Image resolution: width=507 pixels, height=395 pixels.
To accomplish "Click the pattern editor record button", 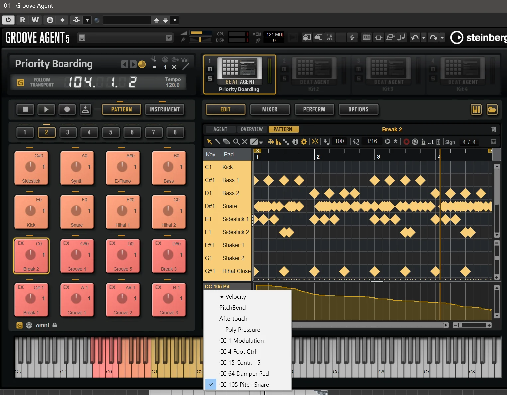I will point(406,142).
